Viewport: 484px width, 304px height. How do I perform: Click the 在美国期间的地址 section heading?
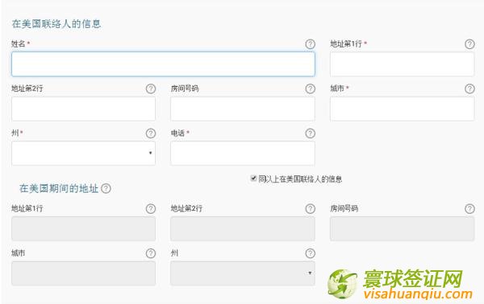[59, 188]
